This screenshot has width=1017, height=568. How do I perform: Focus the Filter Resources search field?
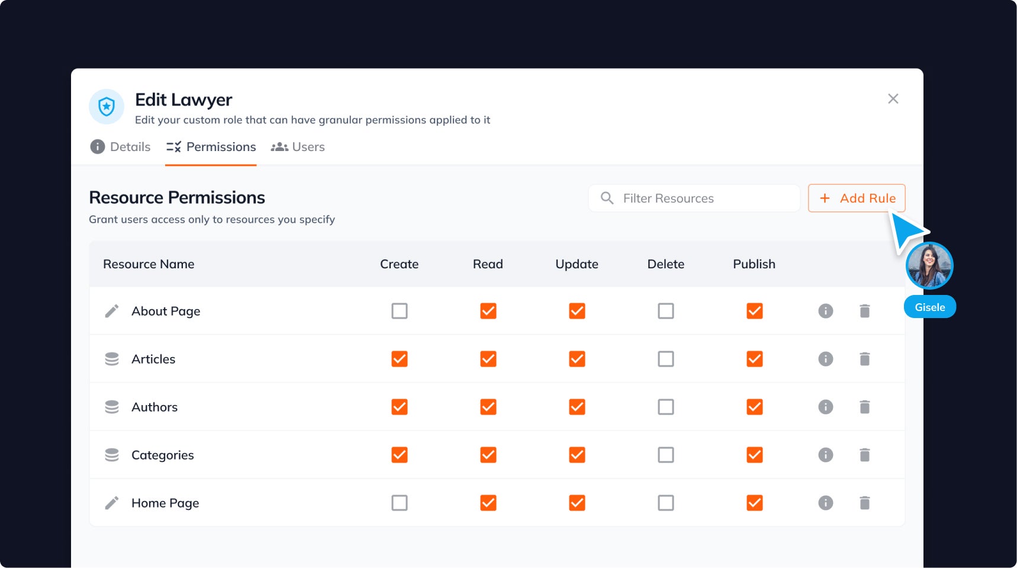pos(694,198)
